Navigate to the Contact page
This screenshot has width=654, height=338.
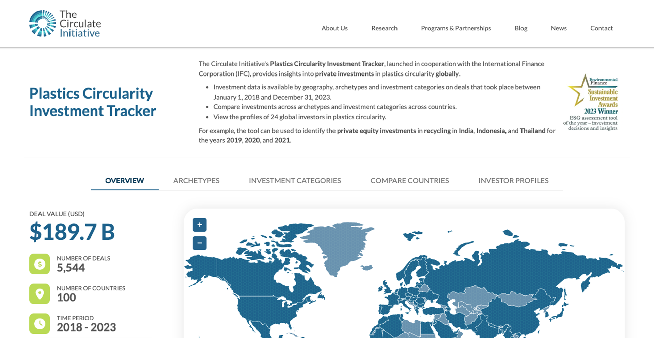(x=601, y=28)
